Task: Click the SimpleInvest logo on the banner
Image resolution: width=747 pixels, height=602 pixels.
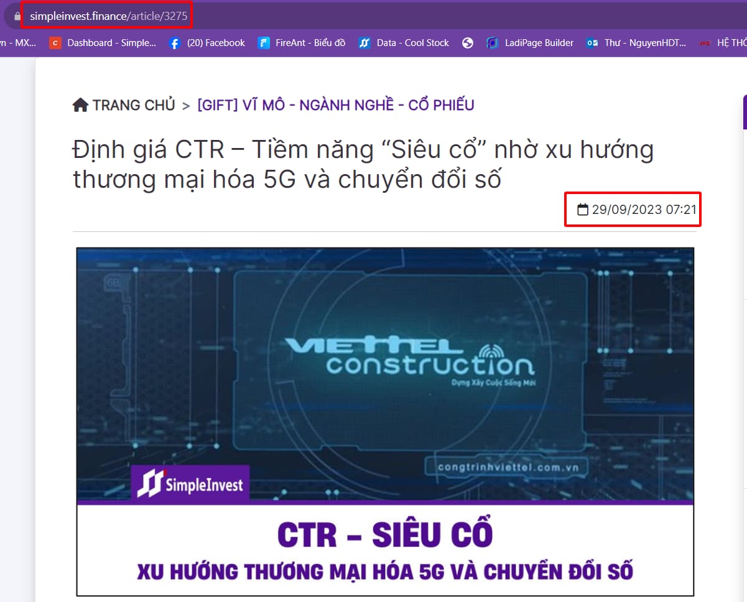Action: (190, 484)
